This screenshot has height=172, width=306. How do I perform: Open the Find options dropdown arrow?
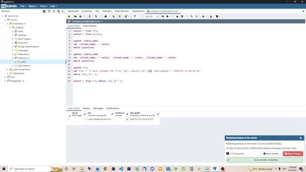(x=100, y=16)
